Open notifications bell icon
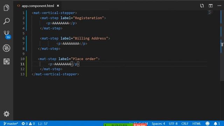The height and width of the screenshot is (126, 224). (217, 124)
